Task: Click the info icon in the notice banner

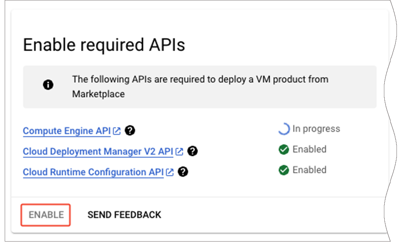Action: coord(48,84)
